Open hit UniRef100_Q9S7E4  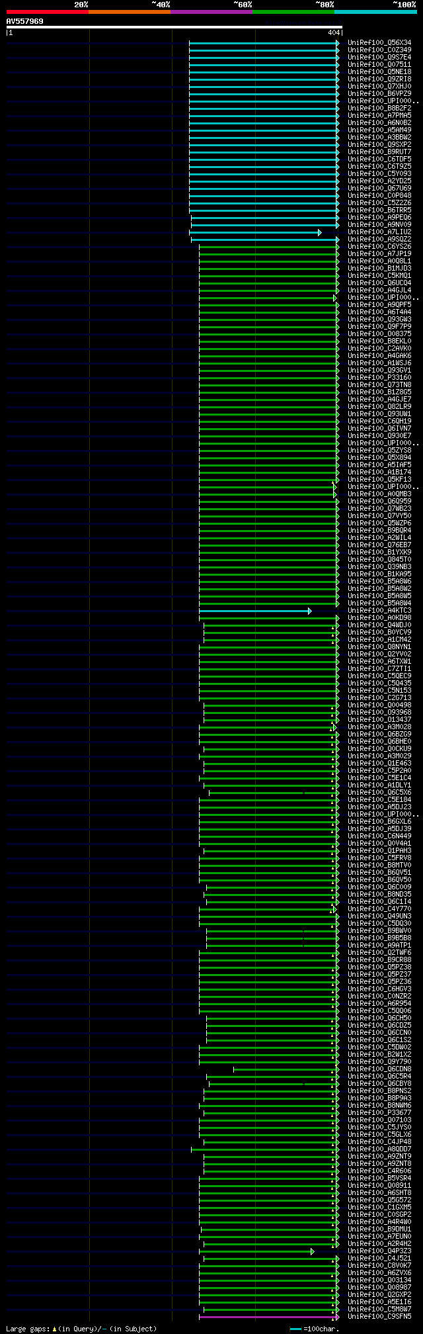point(379,58)
